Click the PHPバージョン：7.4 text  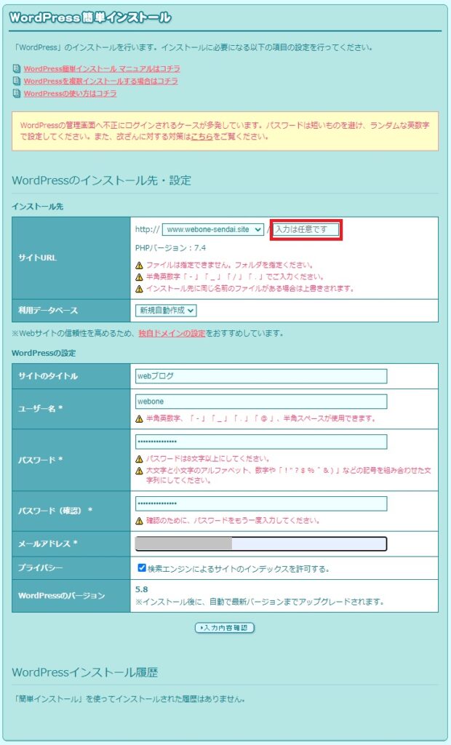171,248
